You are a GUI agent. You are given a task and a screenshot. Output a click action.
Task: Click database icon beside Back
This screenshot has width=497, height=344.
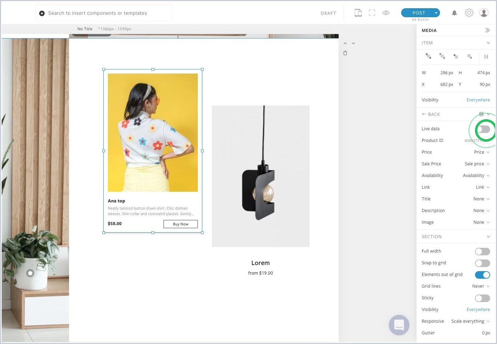tap(481, 114)
